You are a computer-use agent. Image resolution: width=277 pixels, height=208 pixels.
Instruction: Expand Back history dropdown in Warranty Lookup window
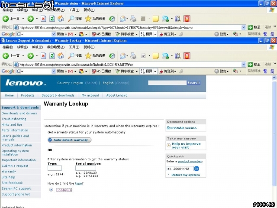(23, 56)
